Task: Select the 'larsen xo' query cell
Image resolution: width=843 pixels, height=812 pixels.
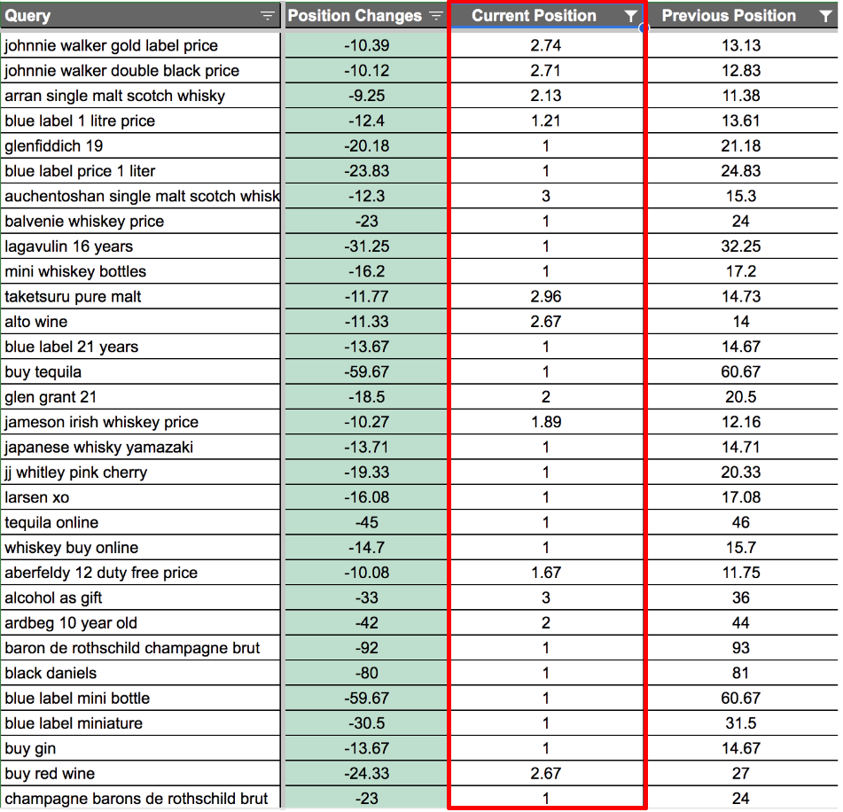Action: point(141,497)
